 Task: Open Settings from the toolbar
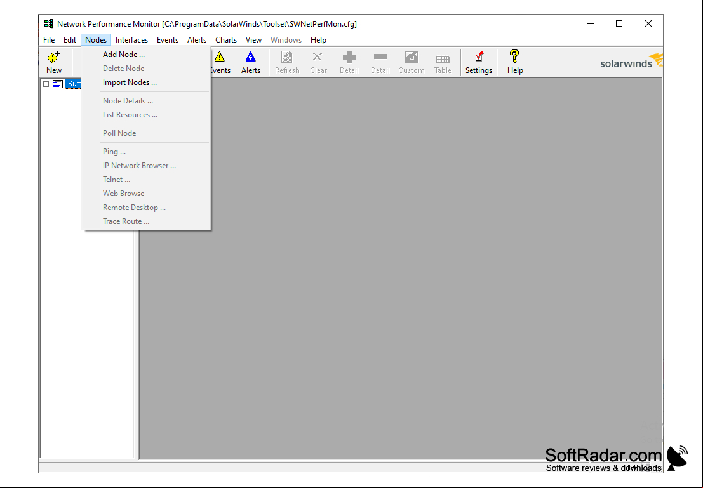tap(478, 62)
